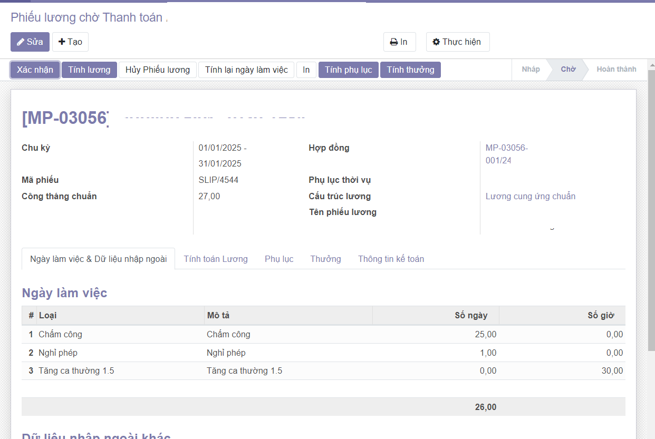Click Tính lại ngày làm việc
The height and width of the screenshot is (439, 655).
tap(246, 70)
